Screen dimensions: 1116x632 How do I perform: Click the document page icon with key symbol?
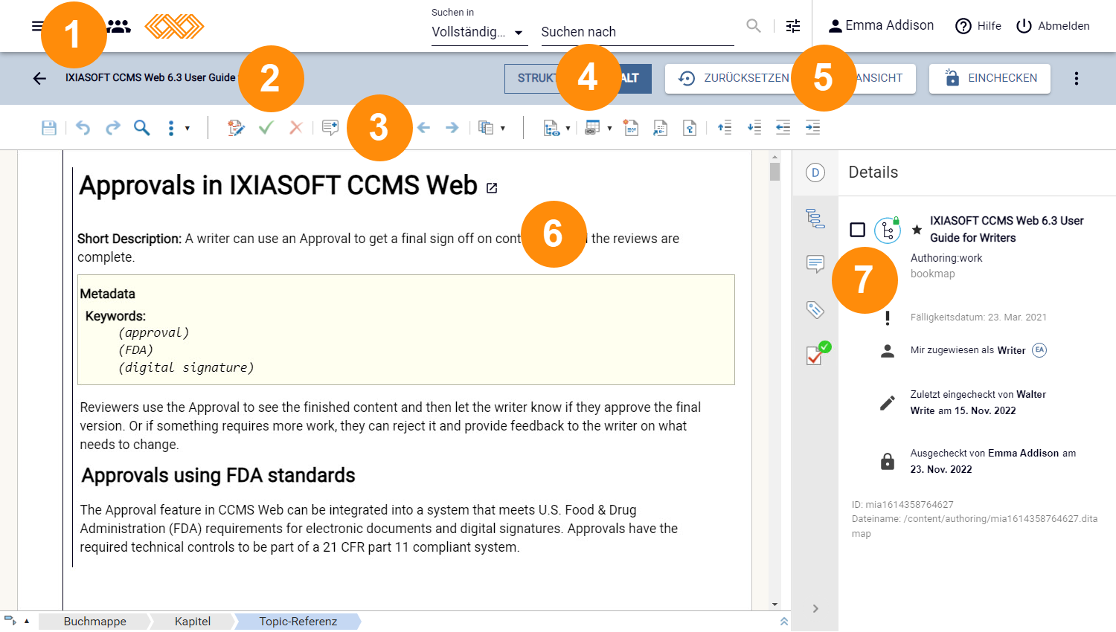(690, 128)
